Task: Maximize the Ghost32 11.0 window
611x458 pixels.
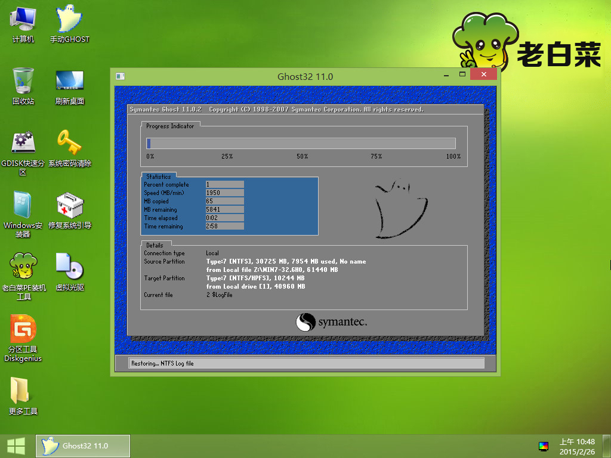Action: [x=462, y=74]
